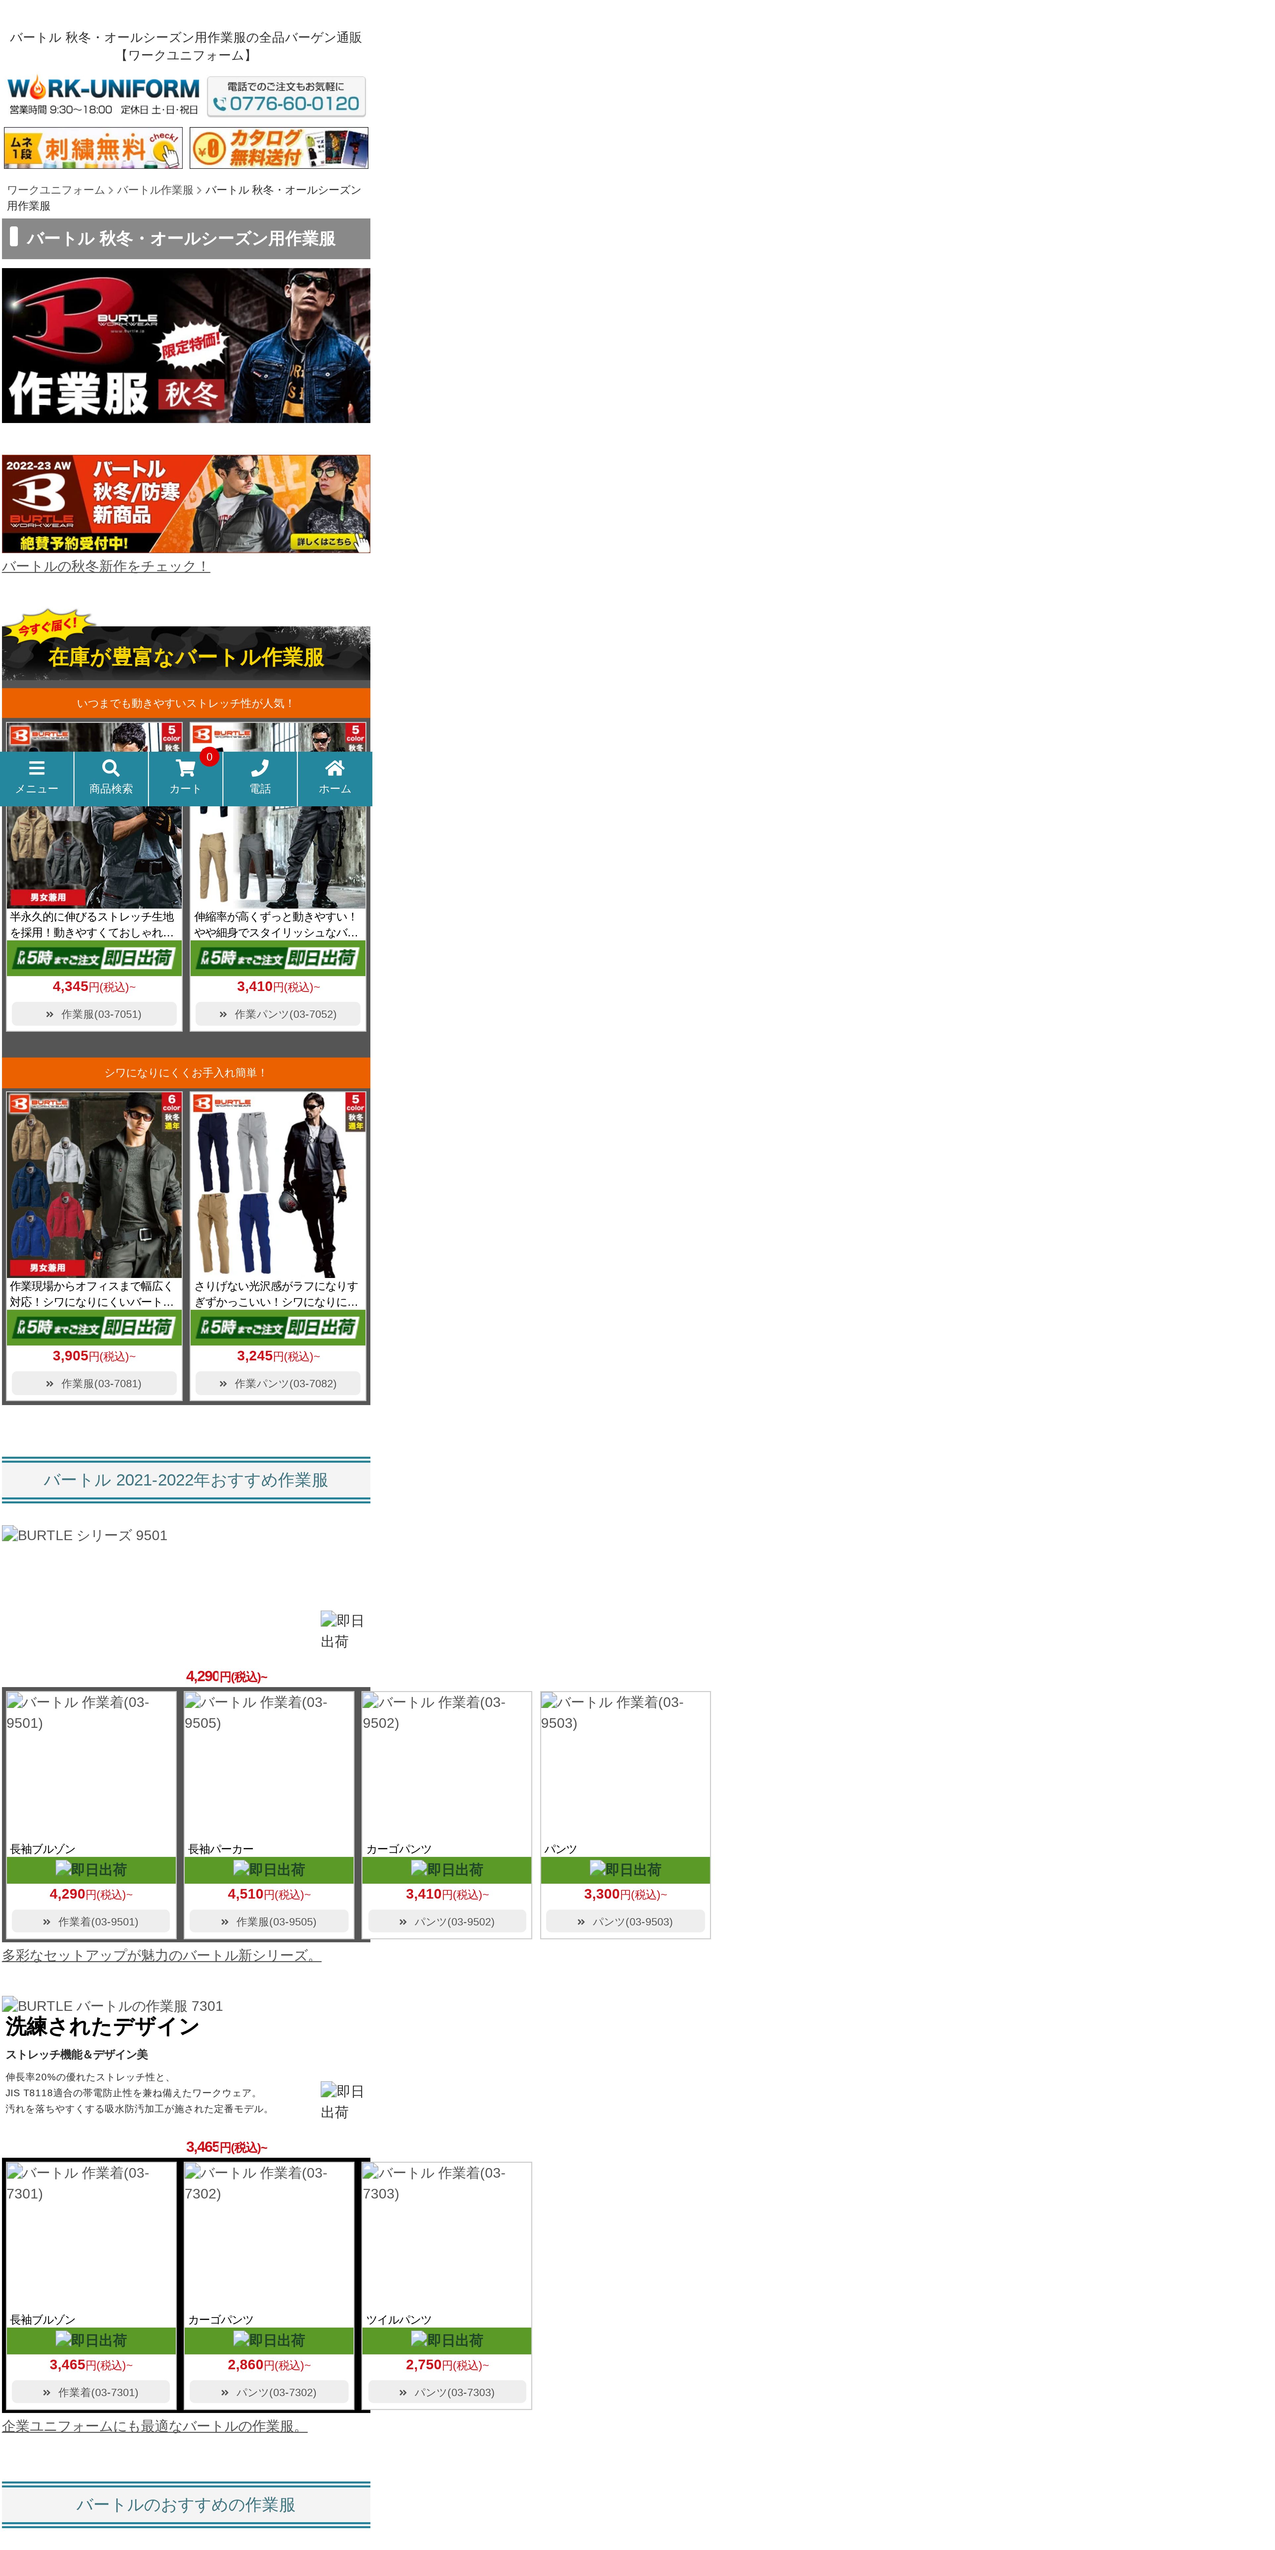Screen dimensions: 1275x2550
Task: Open button 作業服(03-7051)
Action: point(94,1014)
